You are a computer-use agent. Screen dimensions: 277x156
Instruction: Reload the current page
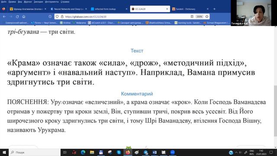point(17,16)
